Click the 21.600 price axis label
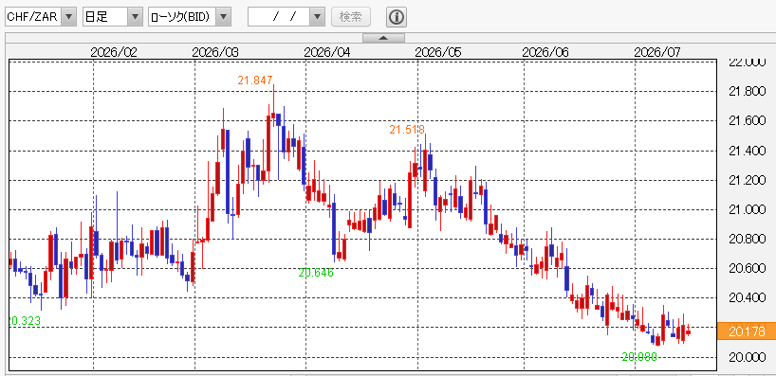Viewport: 776px width, 376px height. (748, 121)
